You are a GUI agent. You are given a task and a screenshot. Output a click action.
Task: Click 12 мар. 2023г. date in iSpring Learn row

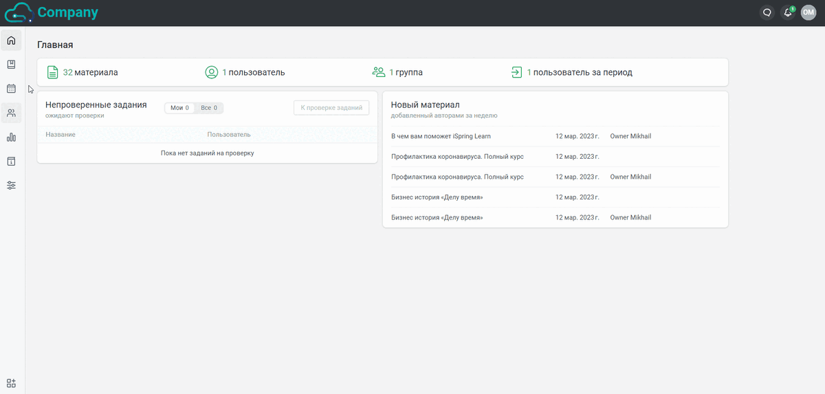point(577,136)
